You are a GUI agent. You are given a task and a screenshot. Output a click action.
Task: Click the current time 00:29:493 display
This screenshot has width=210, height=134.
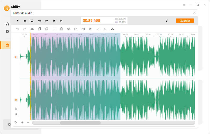pos(91,21)
